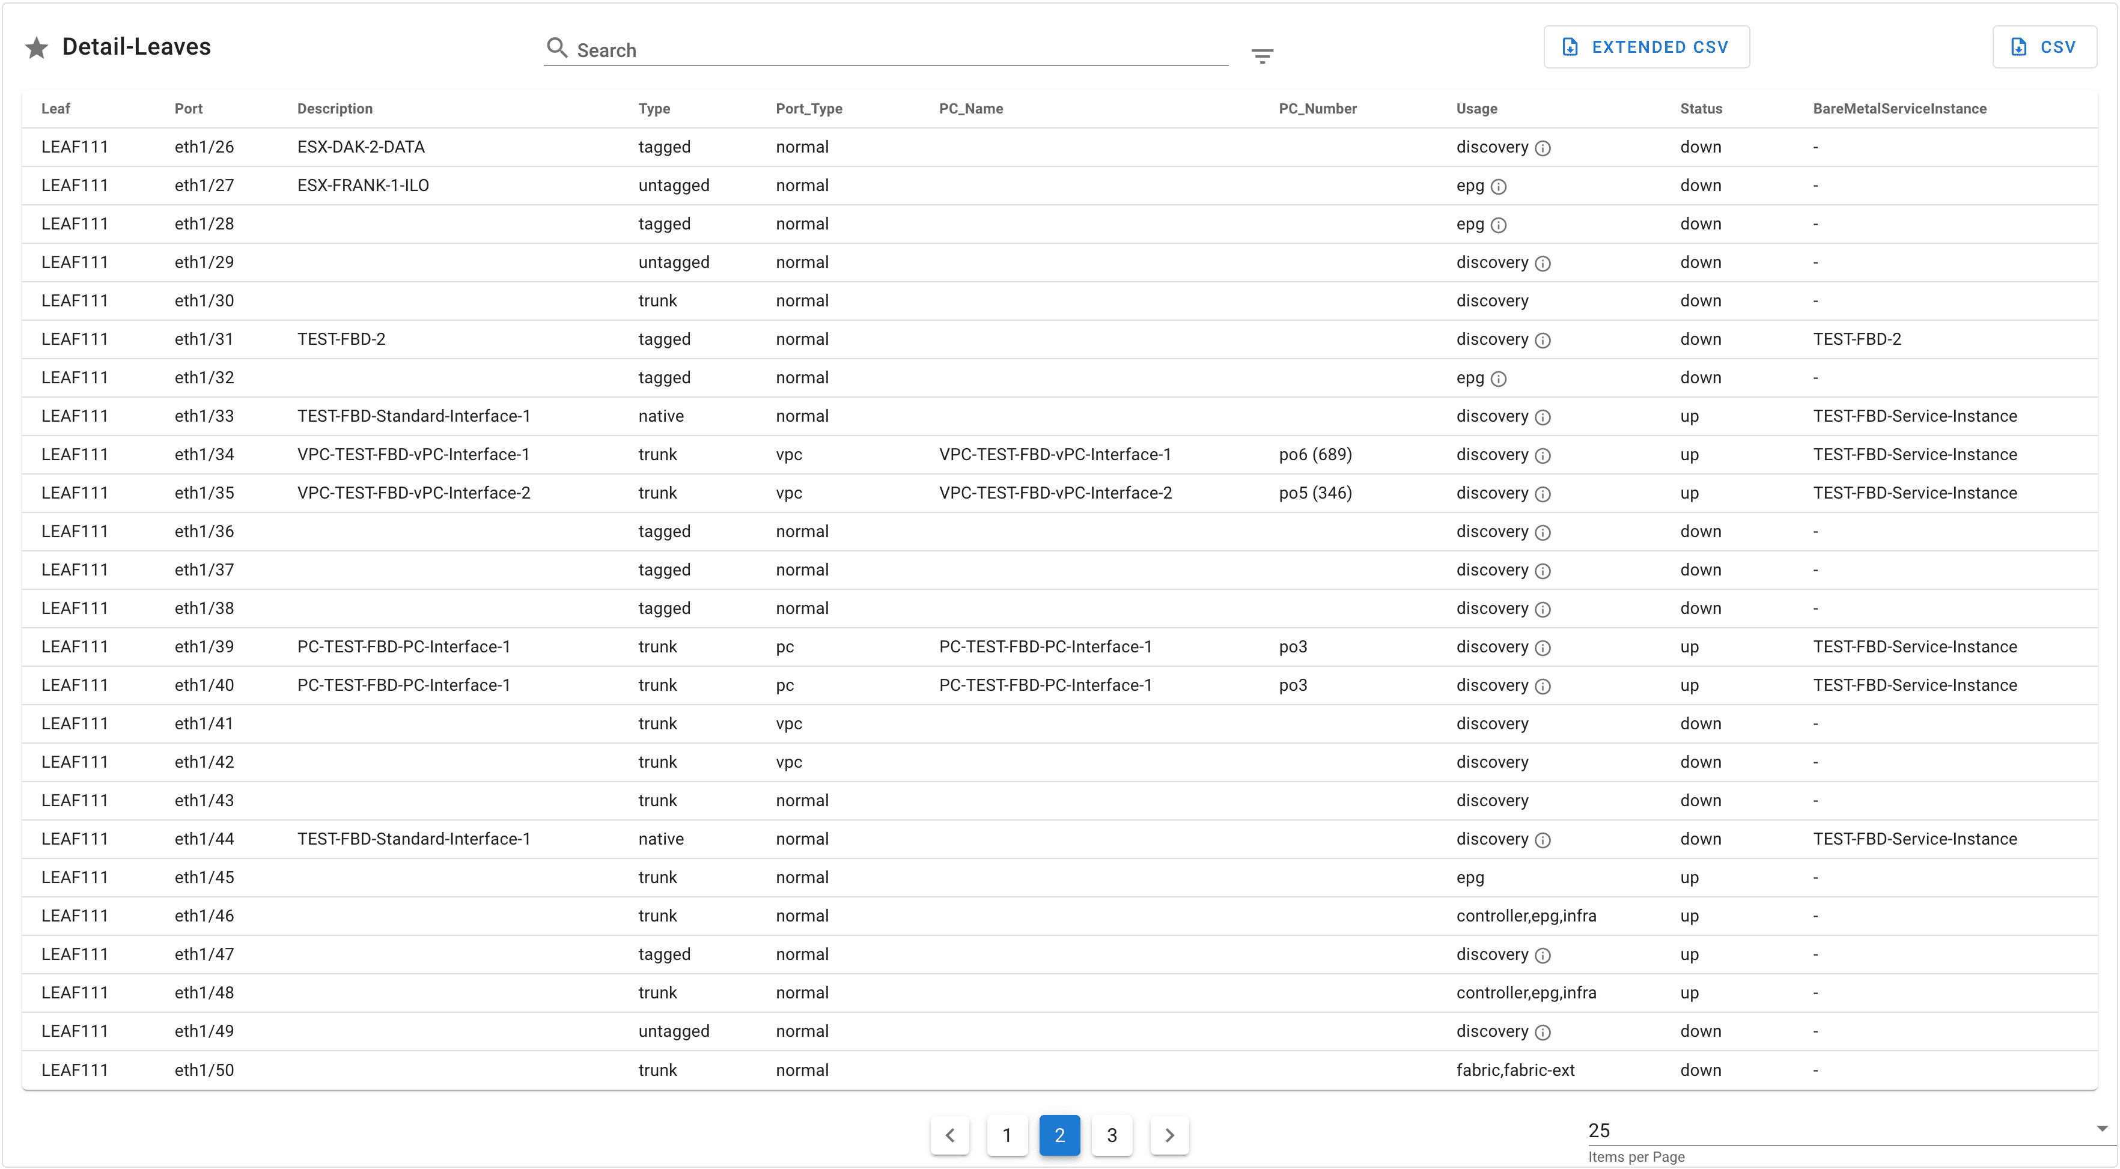
Task: Click into the Search input field
Action: coord(897,50)
